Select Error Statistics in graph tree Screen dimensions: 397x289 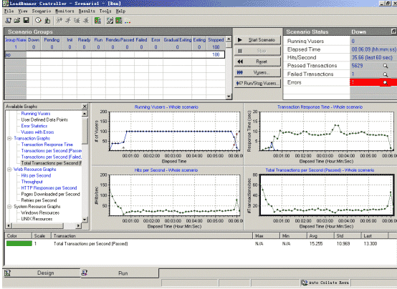(34, 126)
